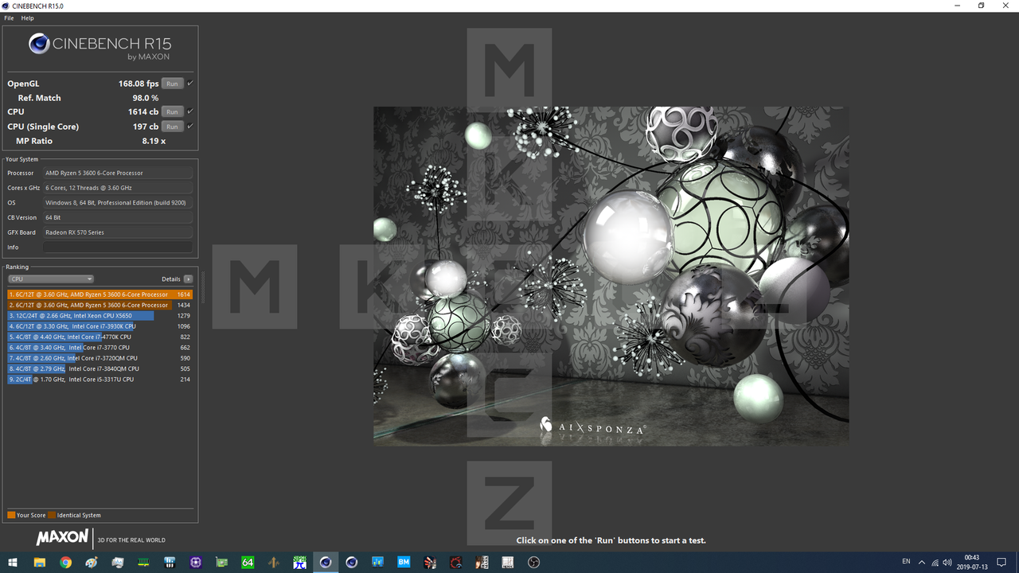Open the orange arrow taskbar app
Screen dimensions: 1019x573
pyautogui.click(x=274, y=562)
